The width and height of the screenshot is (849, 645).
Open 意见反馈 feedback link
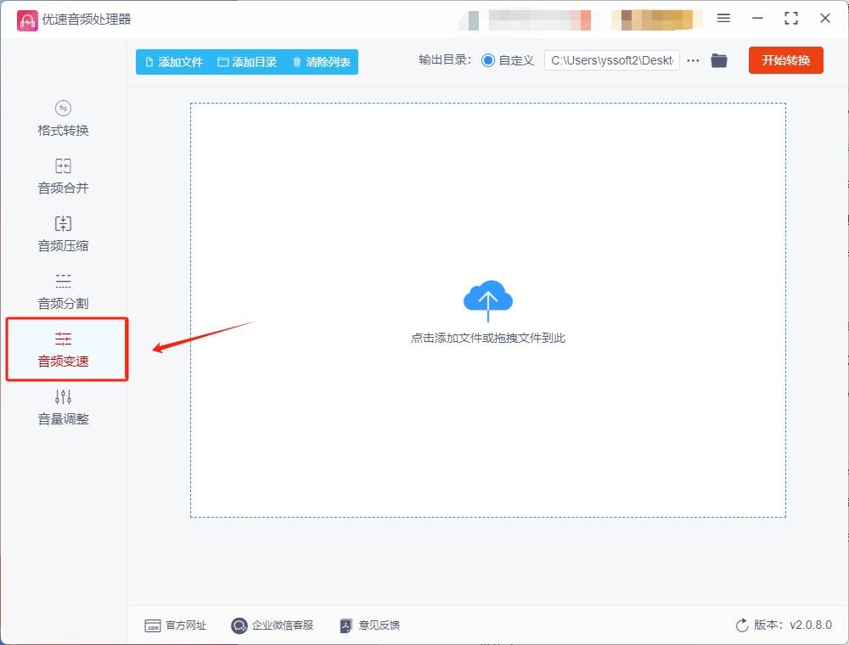coord(370,625)
